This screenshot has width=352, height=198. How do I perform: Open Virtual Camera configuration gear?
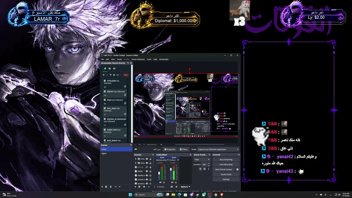click(x=238, y=169)
